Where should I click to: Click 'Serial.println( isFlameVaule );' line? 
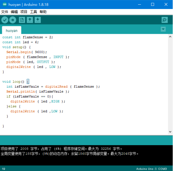tap(38, 91)
